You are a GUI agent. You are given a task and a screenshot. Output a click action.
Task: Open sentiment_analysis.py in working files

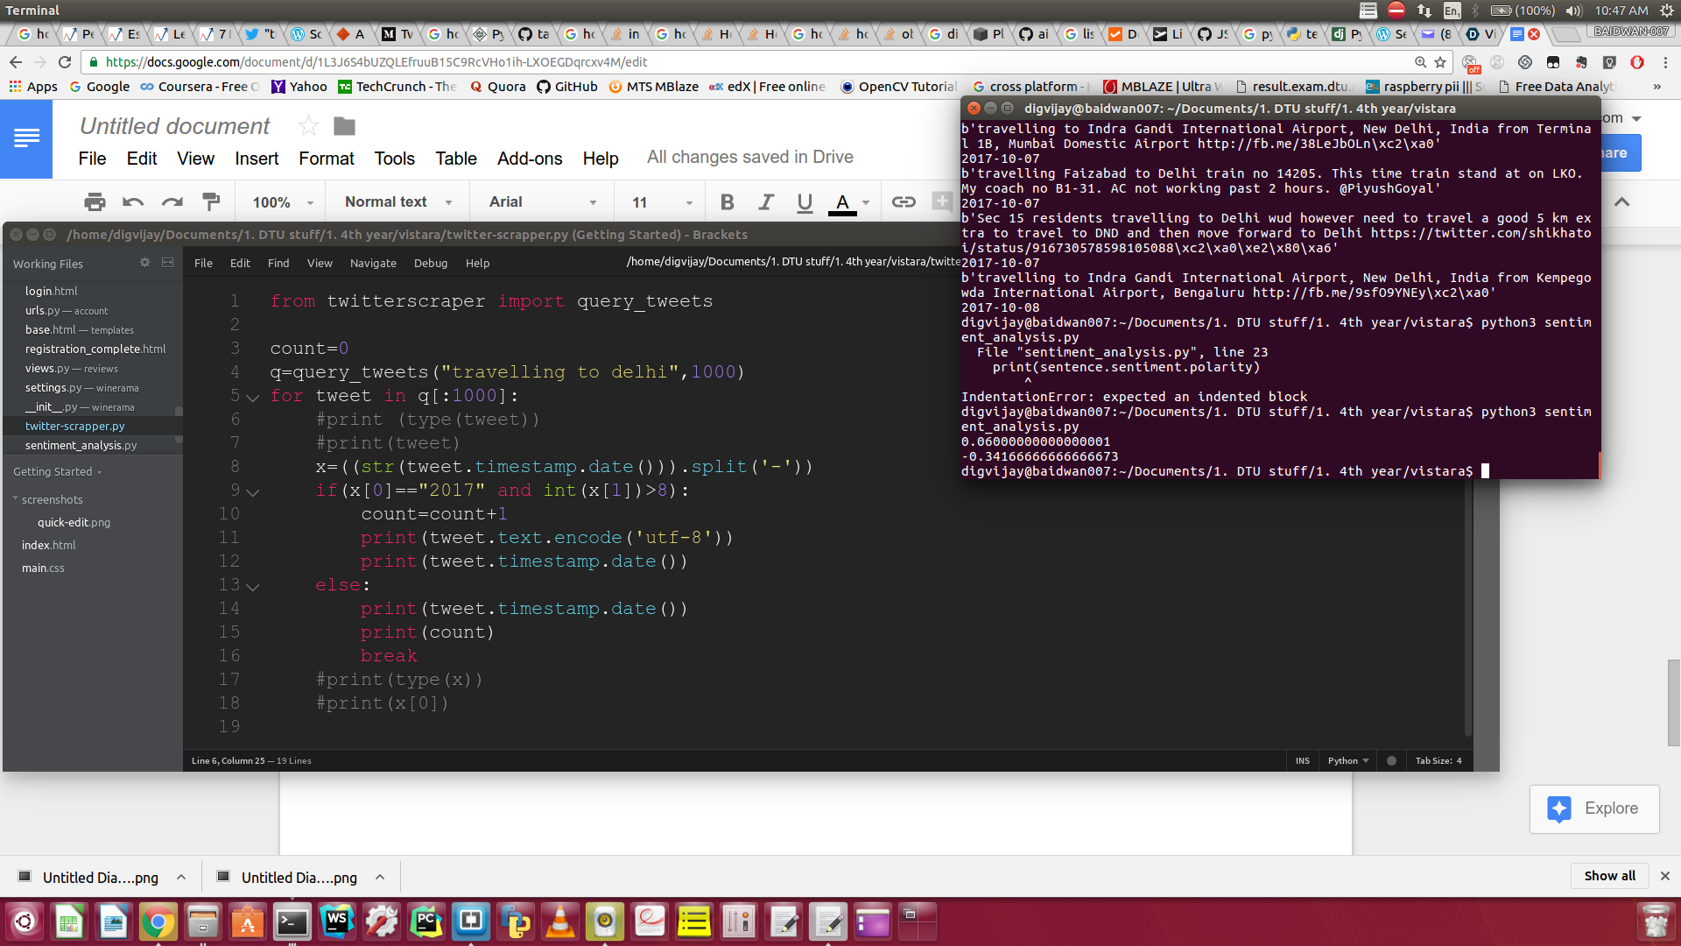81,446
